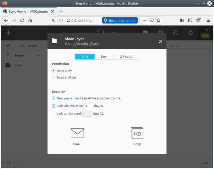Image resolution: width=214 pixels, height=169 pixels.
Task: Click the add folder plus icon
Action: pos(9,33)
